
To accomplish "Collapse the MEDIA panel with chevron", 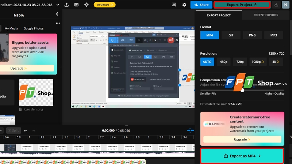I will pos(57,14).
